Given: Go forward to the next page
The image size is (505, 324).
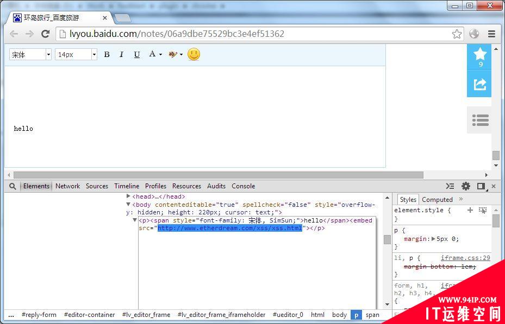Looking at the screenshot, I should pyautogui.click(x=30, y=34).
